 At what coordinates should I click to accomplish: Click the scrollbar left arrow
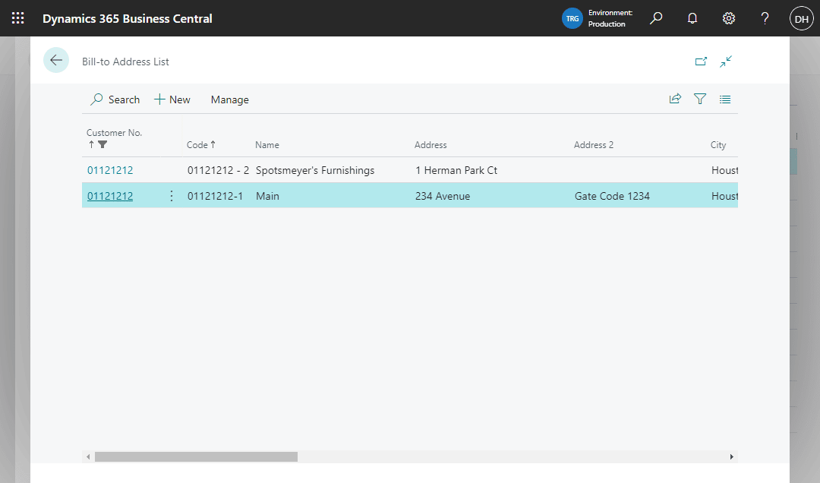click(88, 457)
